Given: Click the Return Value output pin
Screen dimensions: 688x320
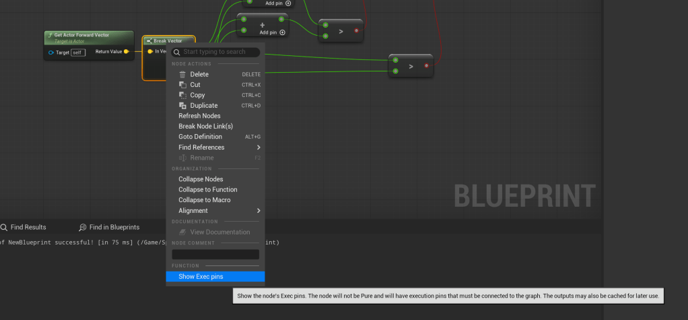Looking at the screenshot, I should pyautogui.click(x=126, y=51).
